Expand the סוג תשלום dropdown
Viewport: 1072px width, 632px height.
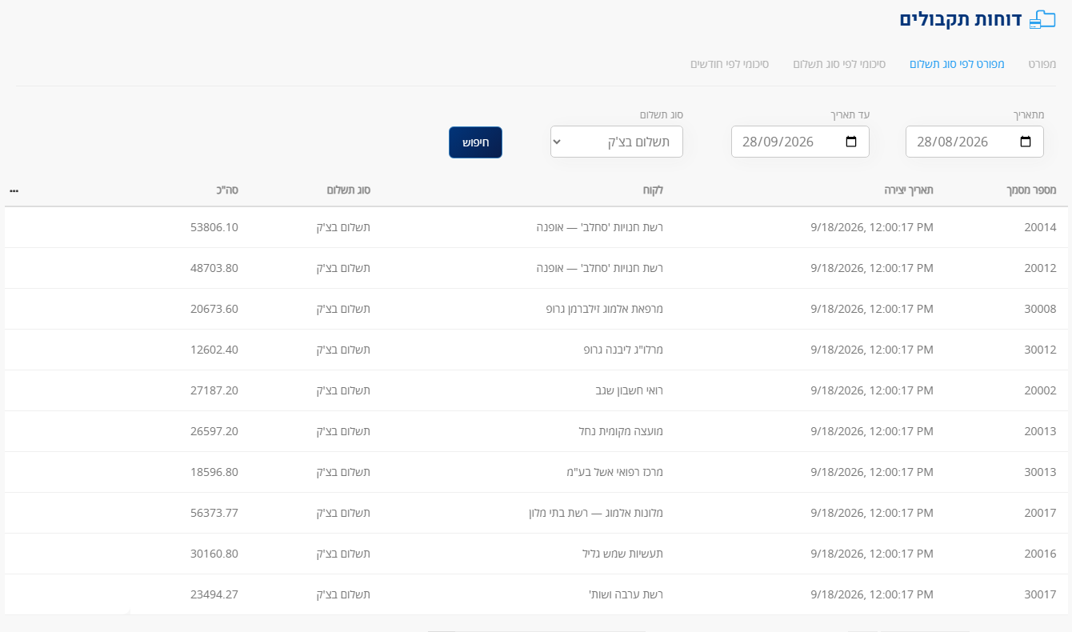[x=617, y=142]
